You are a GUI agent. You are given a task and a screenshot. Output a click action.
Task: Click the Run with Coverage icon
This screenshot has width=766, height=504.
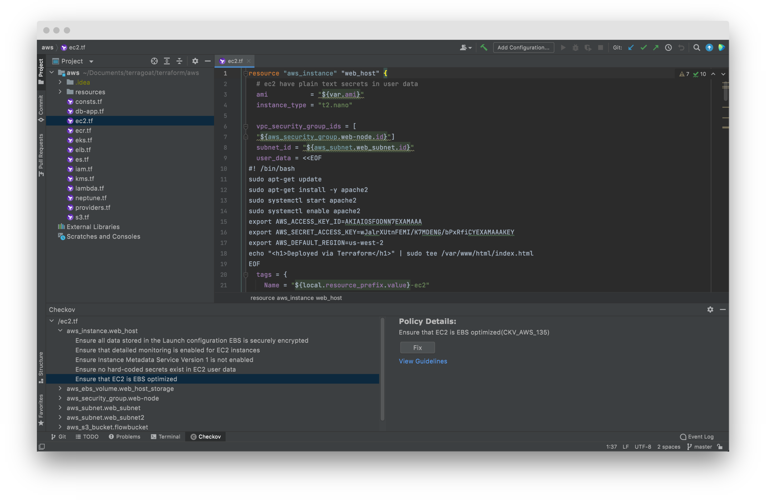point(588,48)
